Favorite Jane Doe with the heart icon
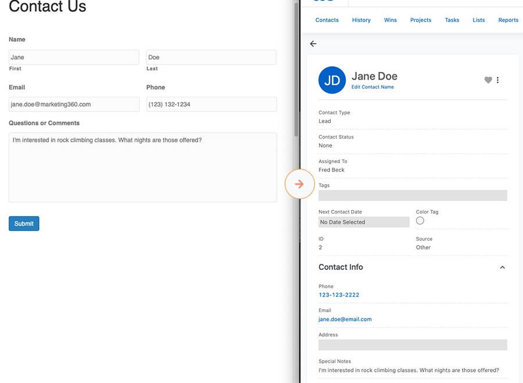 coord(488,80)
